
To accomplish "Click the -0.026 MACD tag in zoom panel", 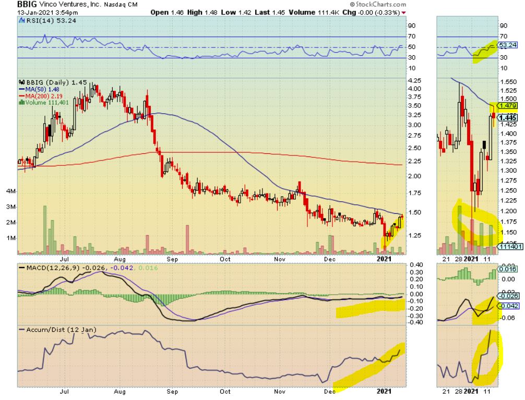I will point(508,296).
